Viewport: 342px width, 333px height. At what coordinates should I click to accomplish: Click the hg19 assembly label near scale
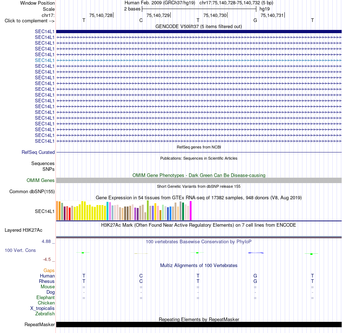(x=265, y=9)
